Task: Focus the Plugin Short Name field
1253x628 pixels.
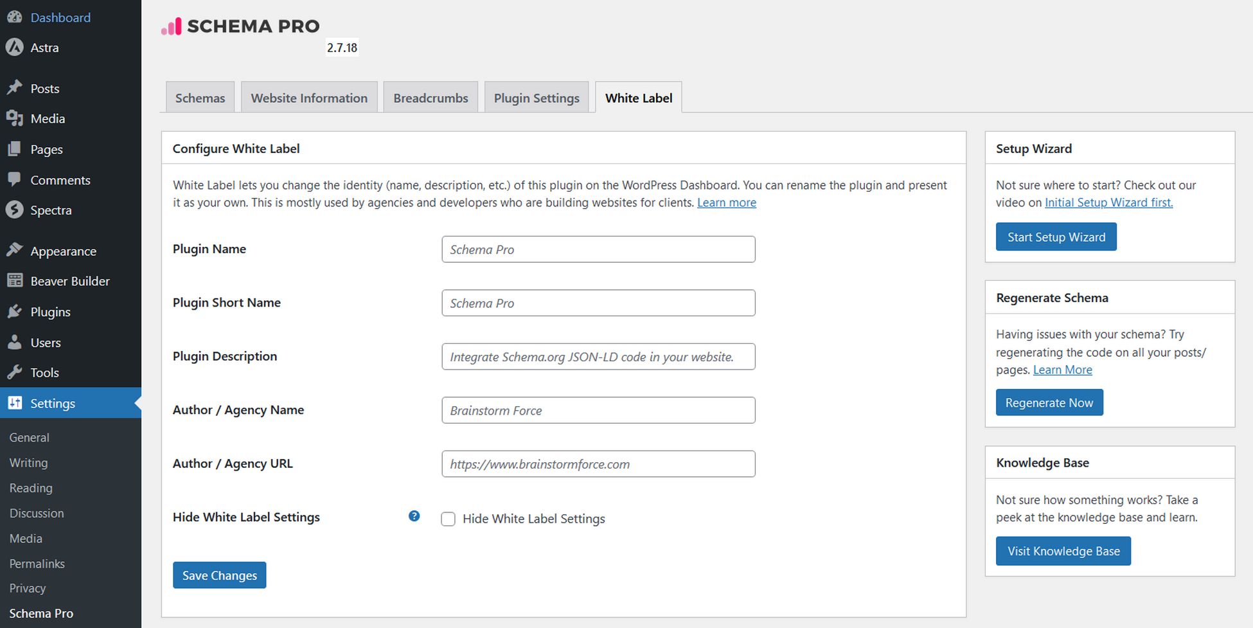Action: point(598,303)
